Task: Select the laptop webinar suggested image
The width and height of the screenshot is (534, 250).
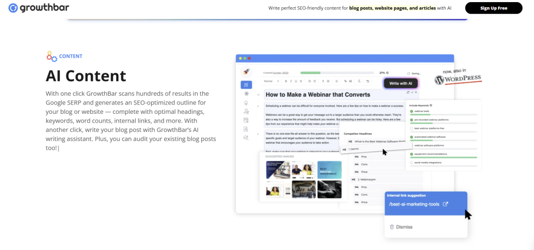Action: pos(278,169)
